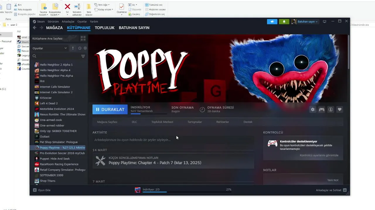The width and height of the screenshot is (375, 210).
Task: Open the Topluluk Merkezi tab
Action: [x=162, y=122]
